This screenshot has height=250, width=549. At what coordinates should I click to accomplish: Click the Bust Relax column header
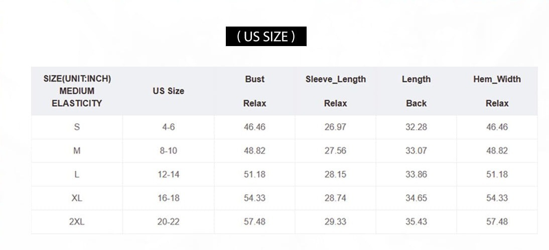point(254,91)
